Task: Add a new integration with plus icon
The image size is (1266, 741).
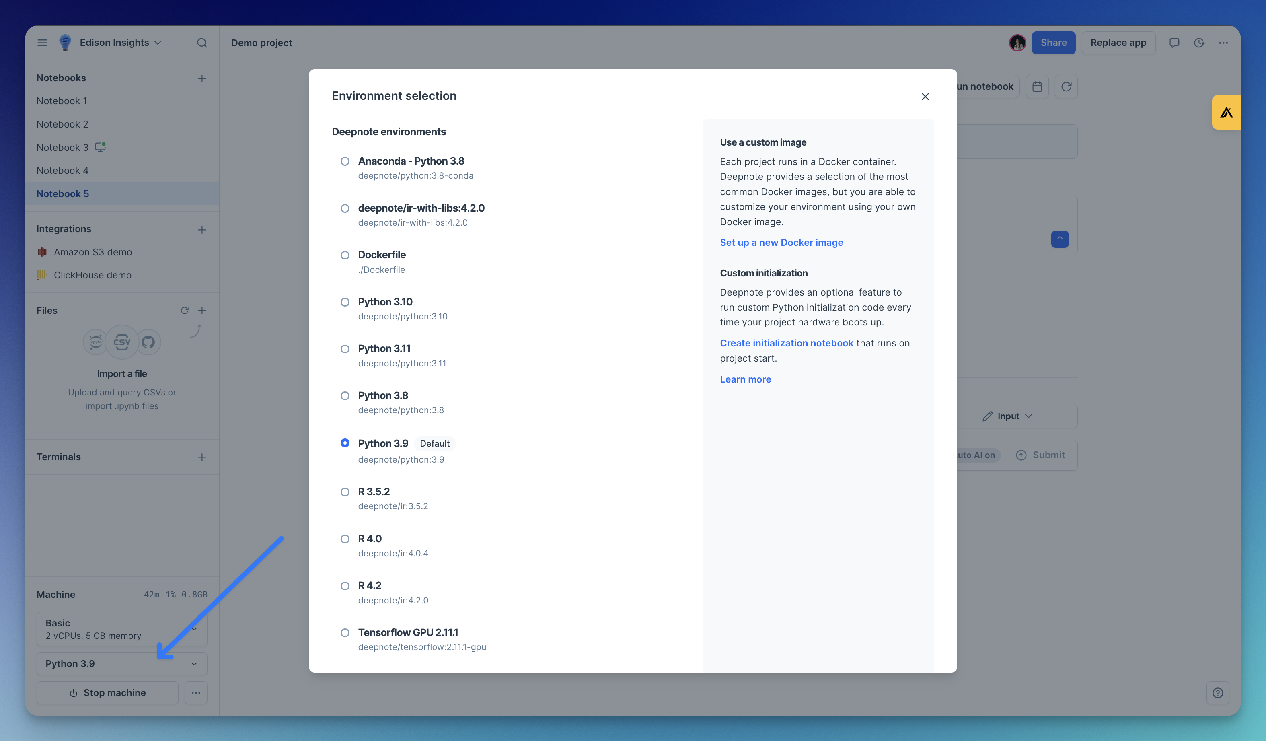Action: (202, 230)
